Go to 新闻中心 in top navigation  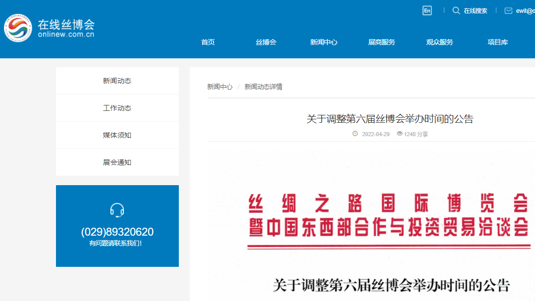(324, 42)
